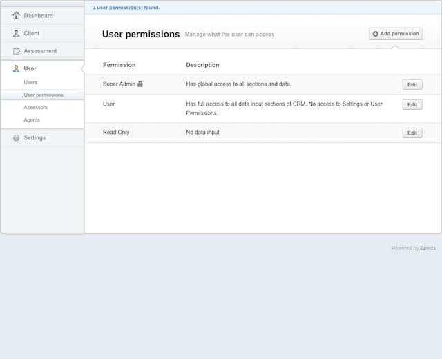Click the plus icon on Add permission
Viewport: 442px width, 359px height.
(376, 34)
